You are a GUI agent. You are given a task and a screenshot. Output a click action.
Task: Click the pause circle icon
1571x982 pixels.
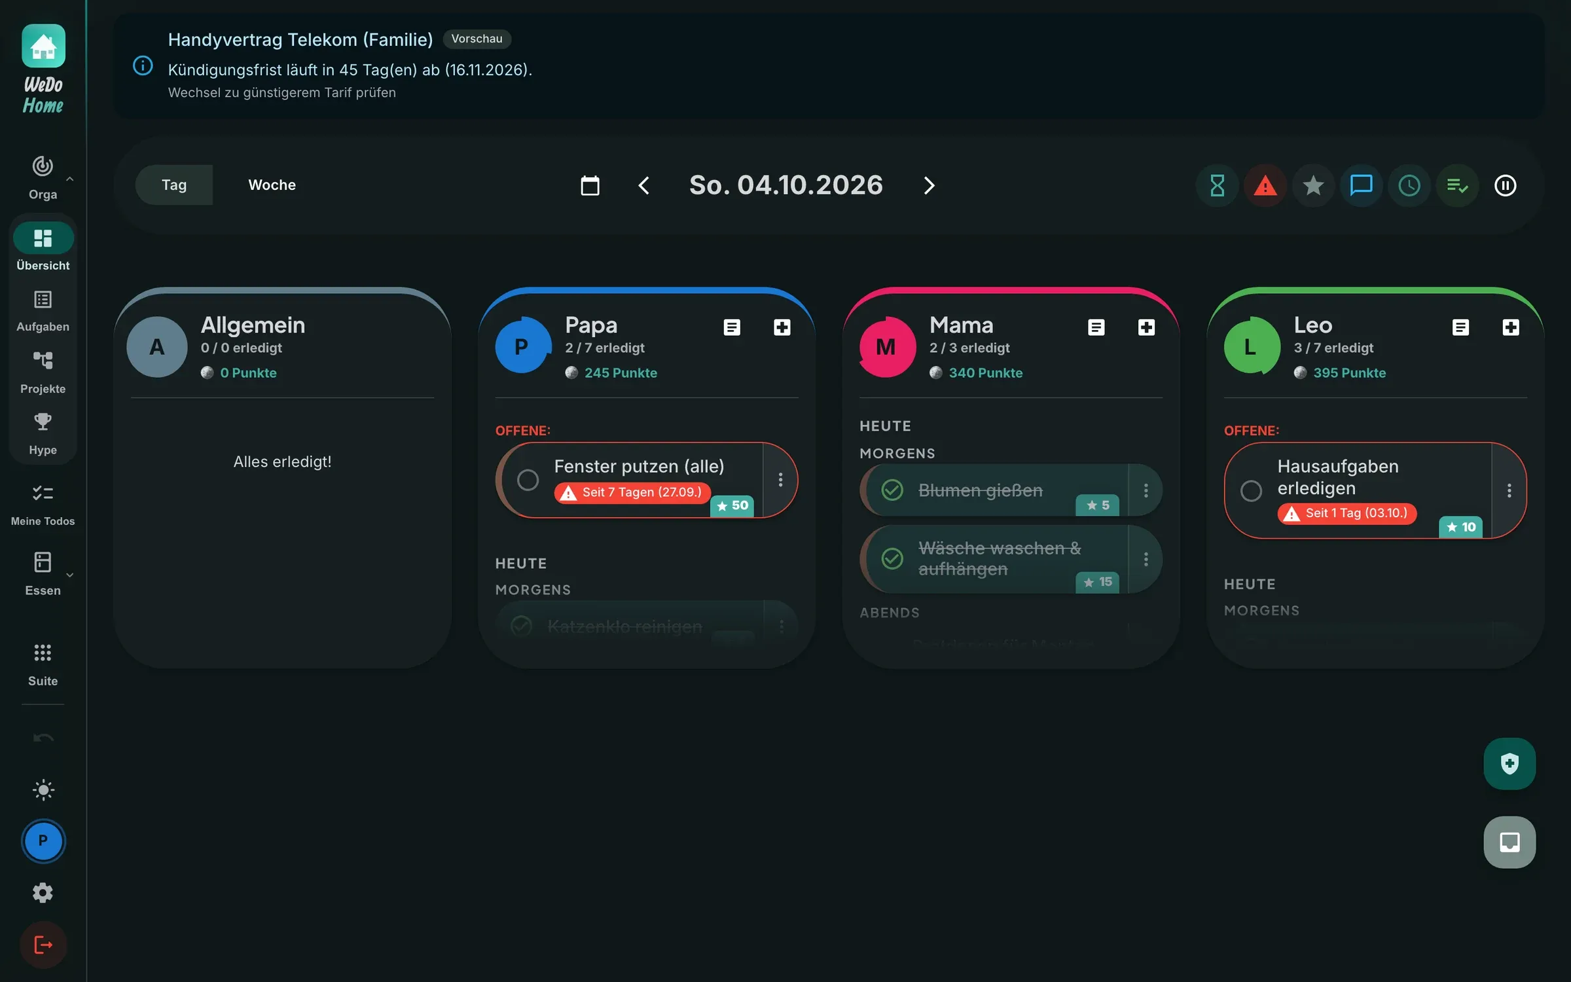click(1506, 185)
